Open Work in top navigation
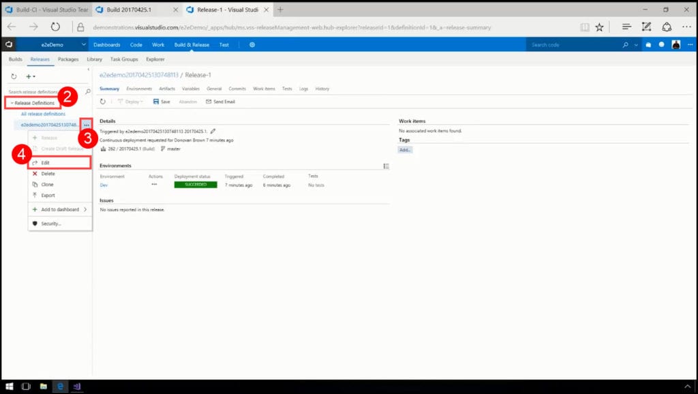This screenshot has height=394, width=698. point(158,45)
